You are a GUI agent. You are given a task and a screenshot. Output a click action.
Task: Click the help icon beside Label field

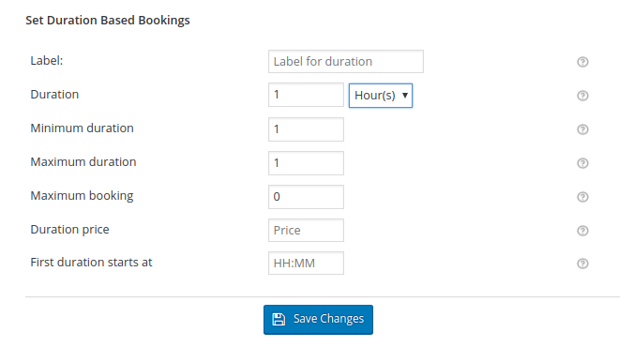click(582, 62)
